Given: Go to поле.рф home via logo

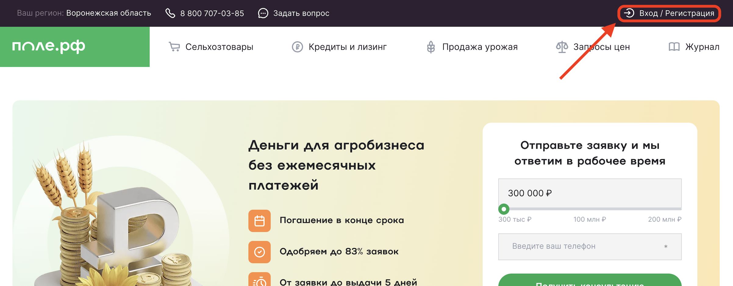Looking at the screenshot, I should (48, 47).
